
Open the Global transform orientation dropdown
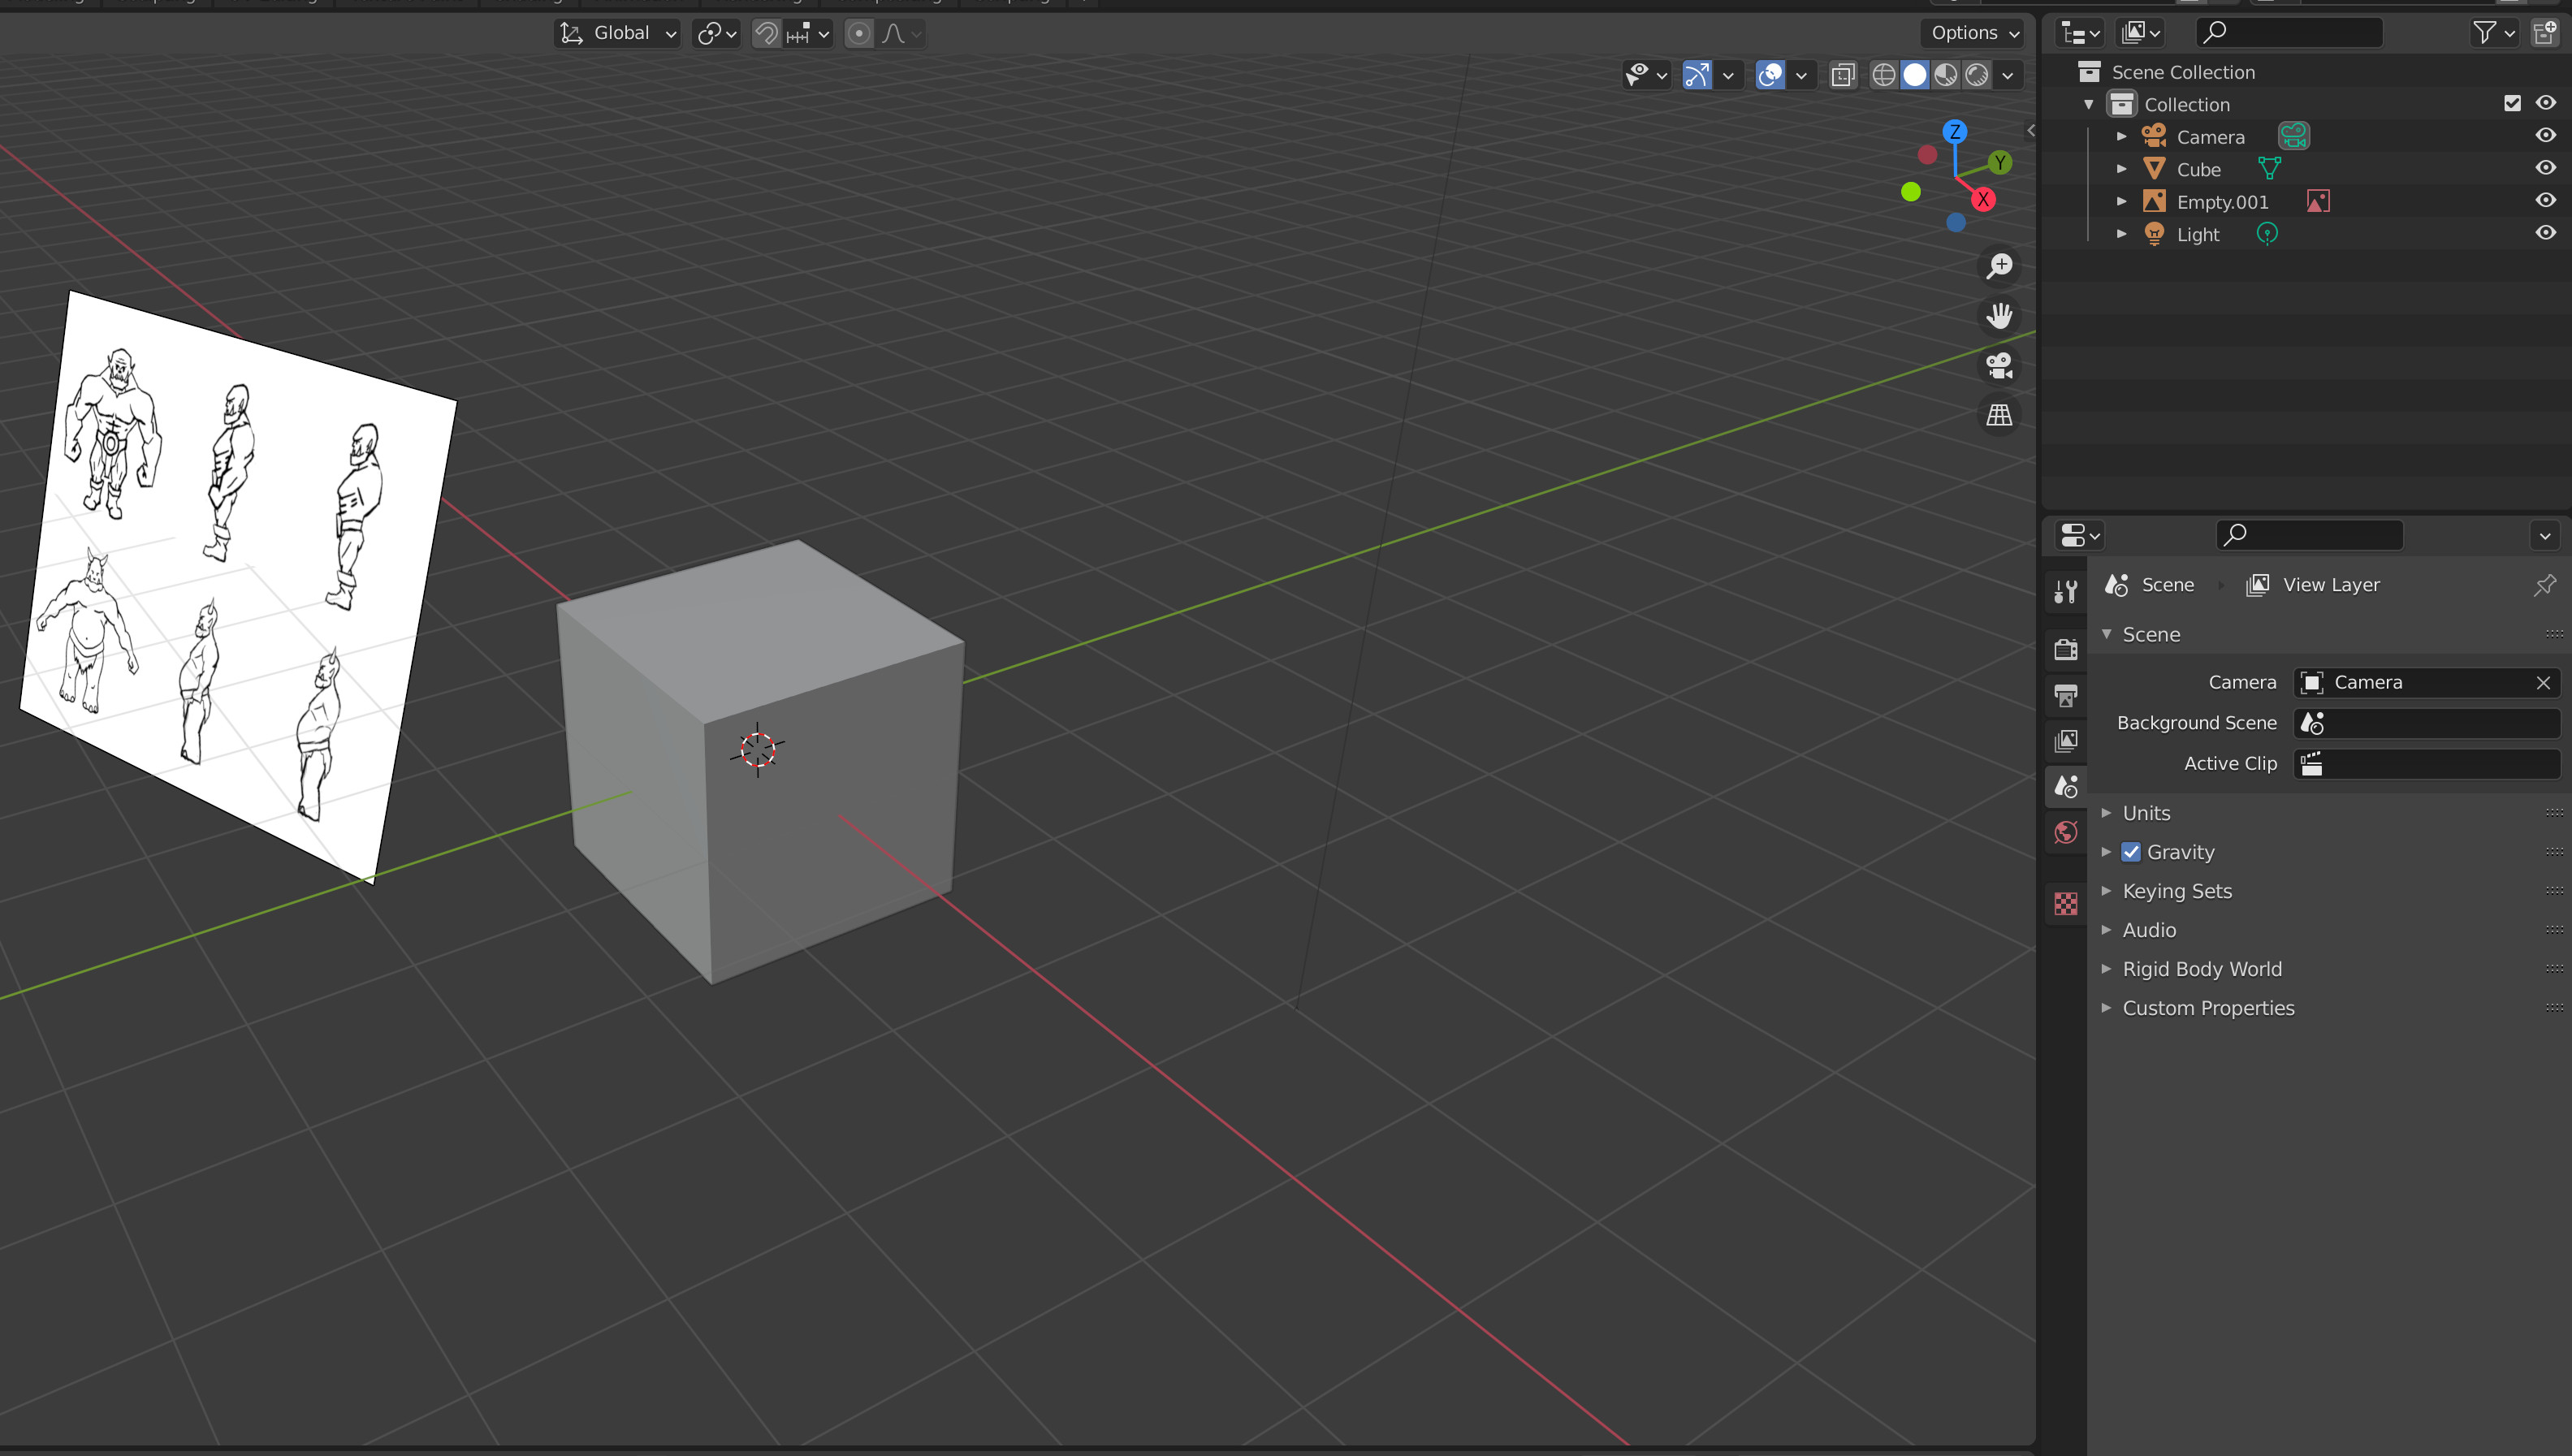[x=617, y=33]
